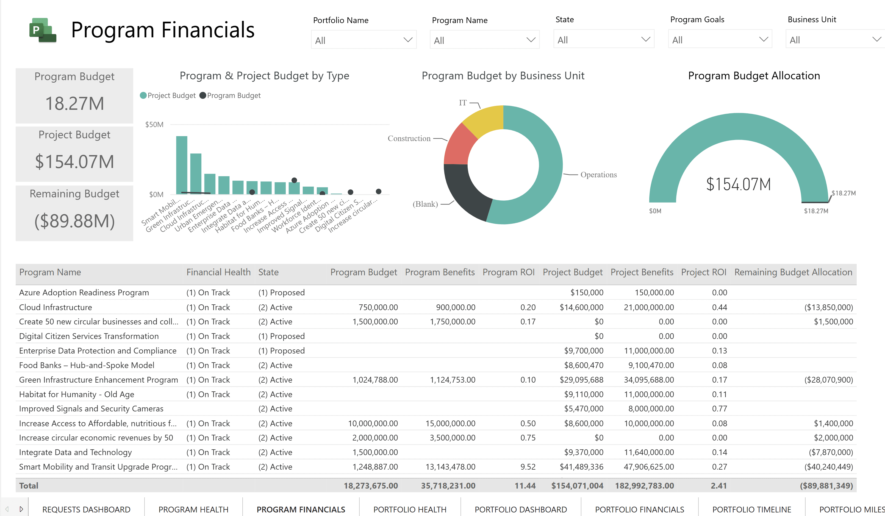Sort by Remaining Budget Allocation header
Viewport: 885px width, 516px height.
click(x=793, y=272)
